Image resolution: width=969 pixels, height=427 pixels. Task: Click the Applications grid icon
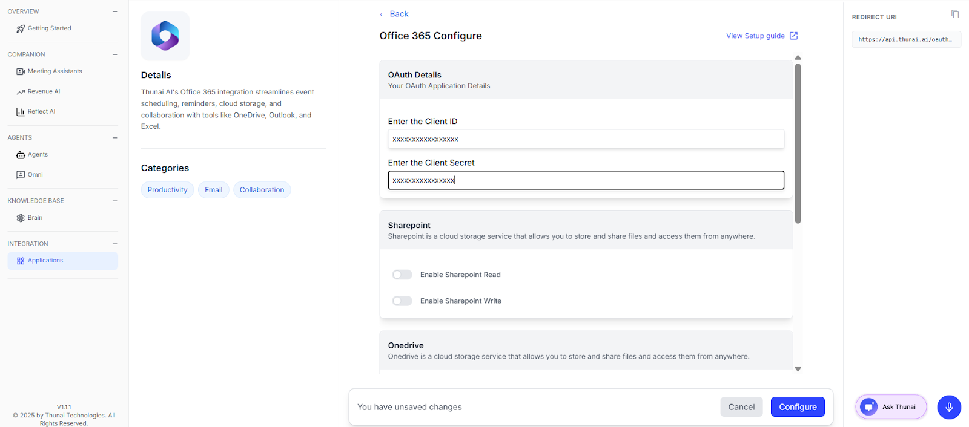point(21,261)
